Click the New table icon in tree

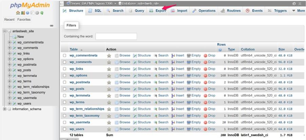[15, 37]
